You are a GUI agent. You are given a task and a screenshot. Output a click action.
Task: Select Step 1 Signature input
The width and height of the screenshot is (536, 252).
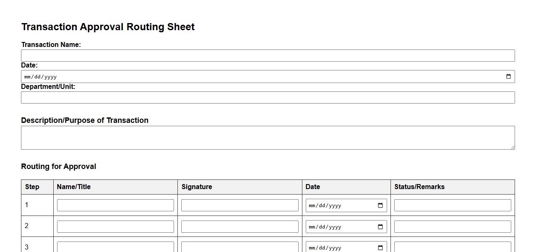[239, 205]
